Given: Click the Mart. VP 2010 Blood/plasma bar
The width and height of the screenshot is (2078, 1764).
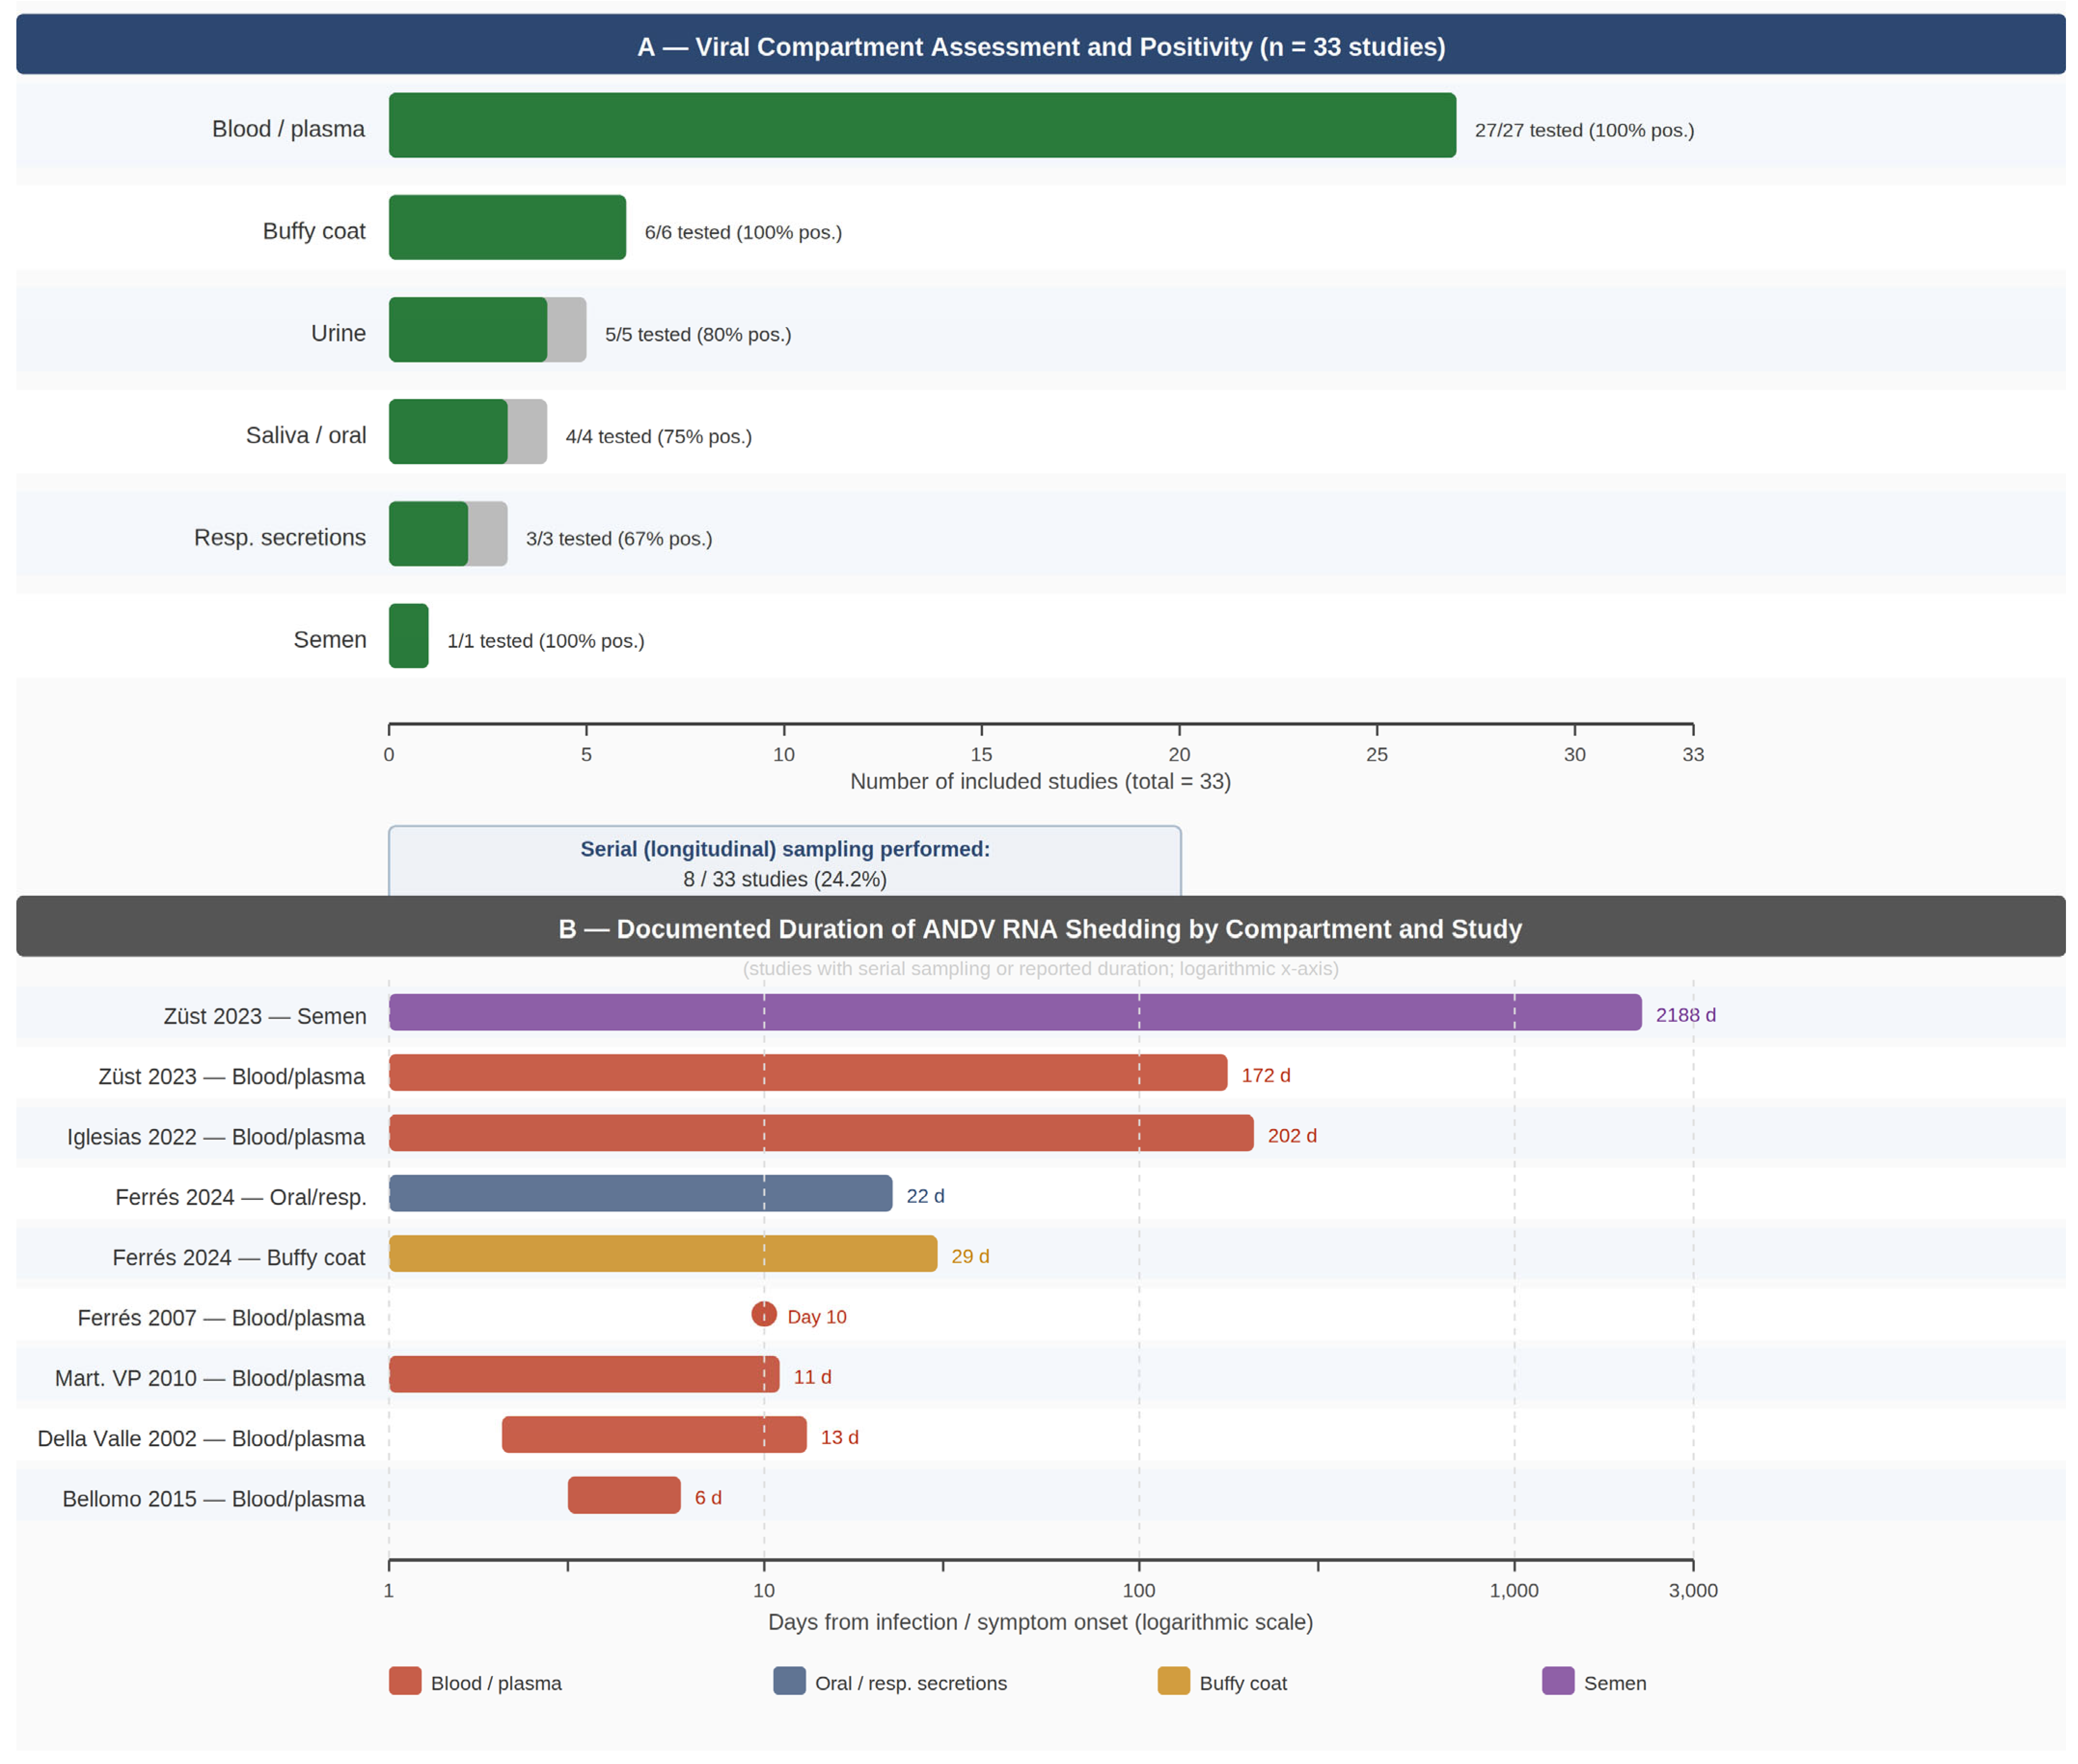Looking at the screenshot, I should click(x=583, y=1373).
